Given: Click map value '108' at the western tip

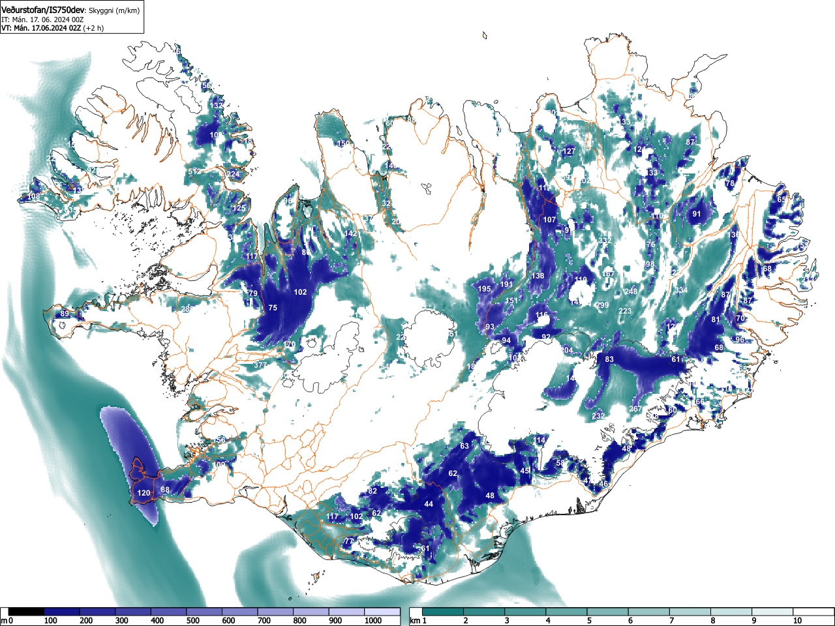Looking at the screenshot, I should point(33,196).
